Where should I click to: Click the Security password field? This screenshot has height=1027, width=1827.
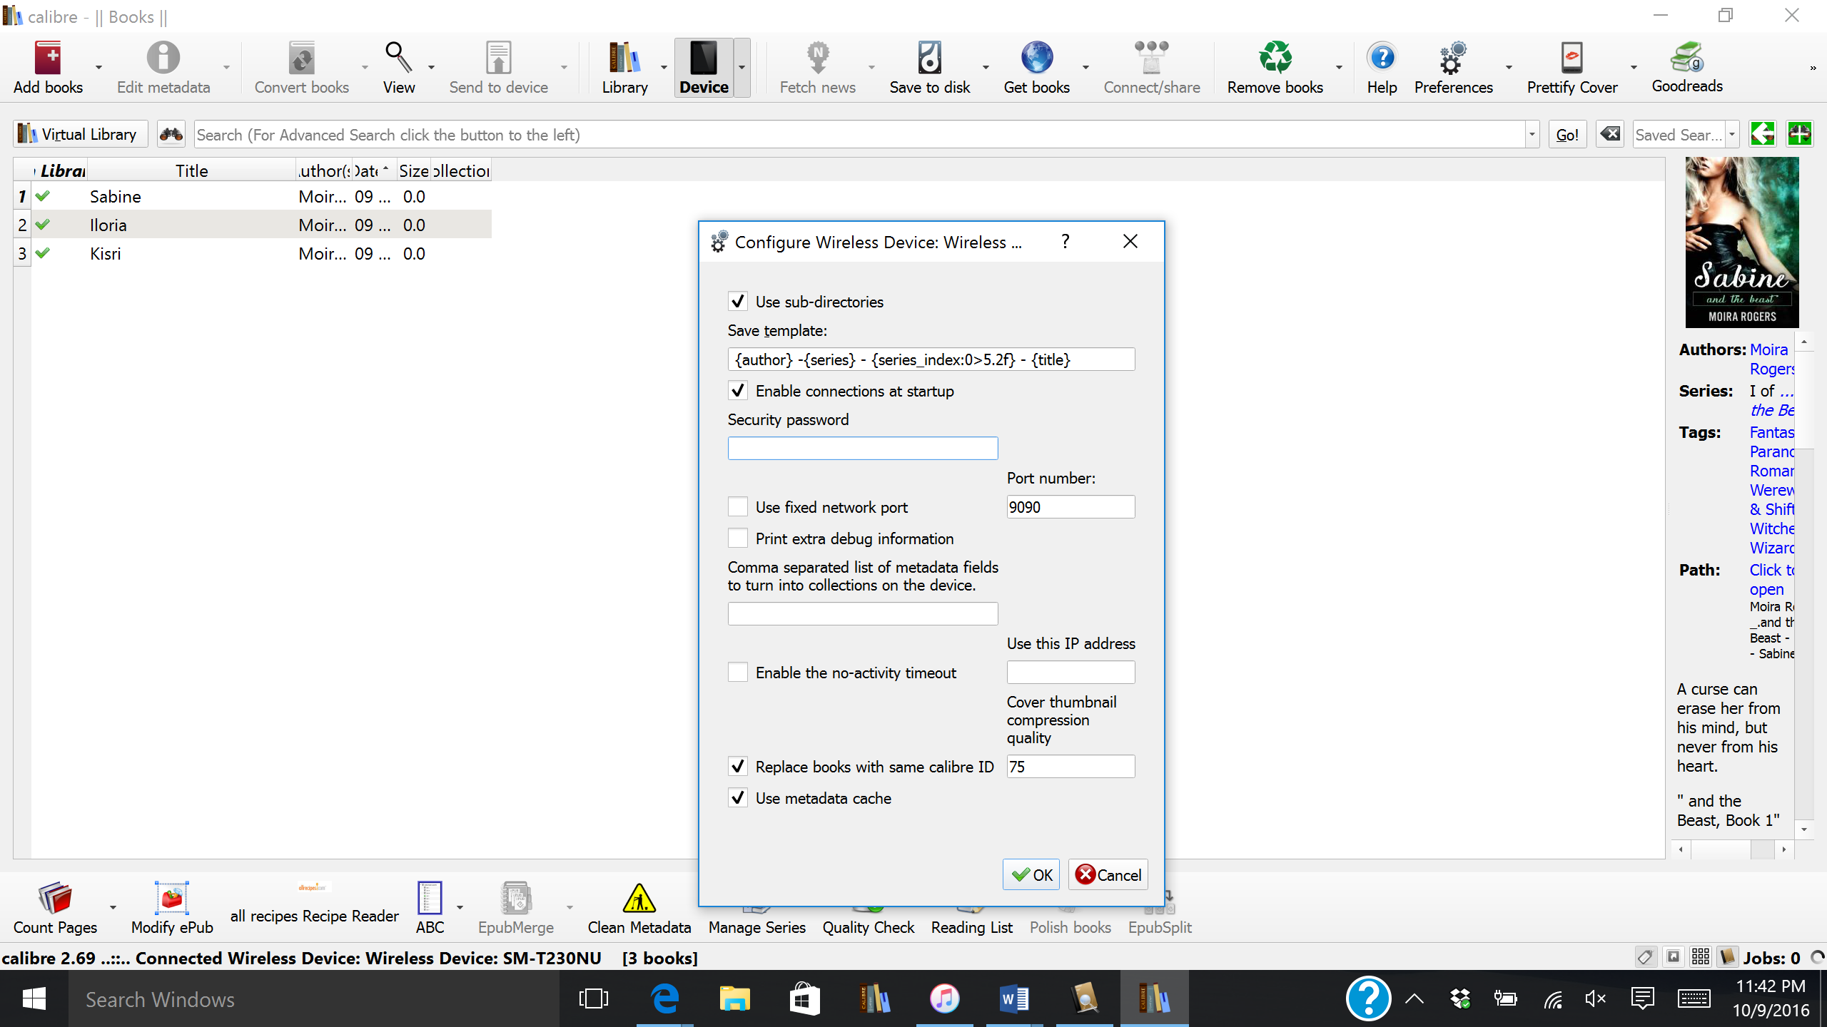point(862,449)
